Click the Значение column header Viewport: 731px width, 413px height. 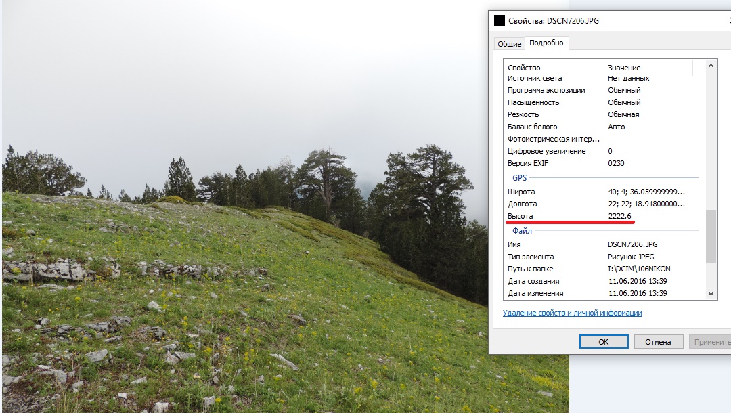[x=624, y=68]
